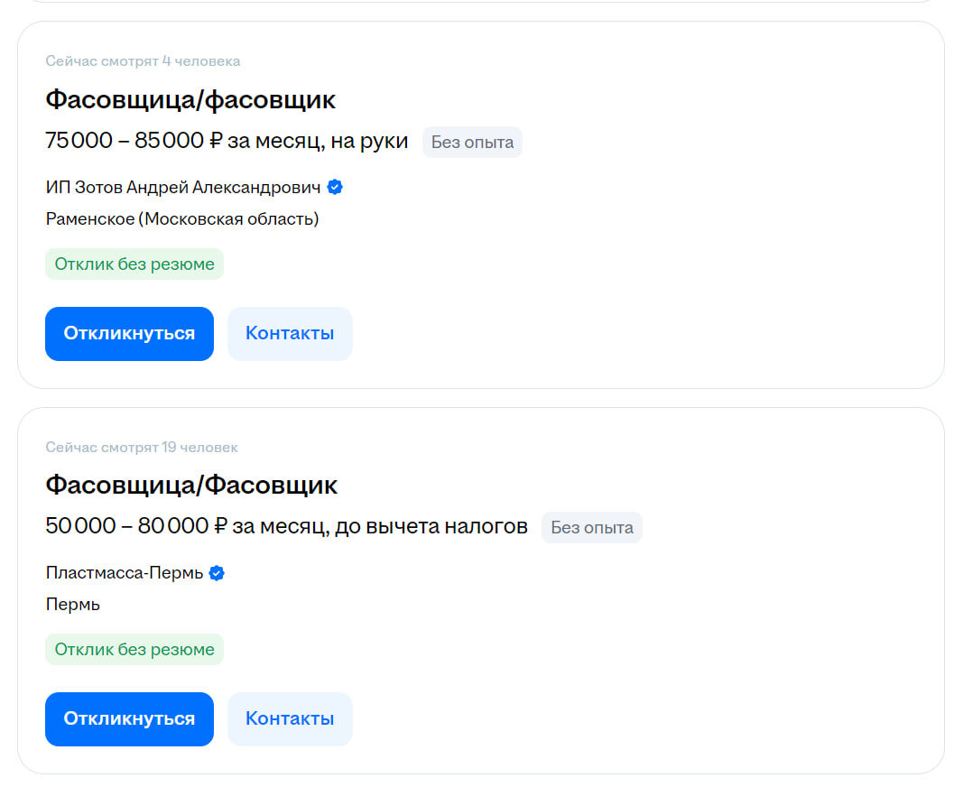Click the Без опыта tag near 75 000 salary
954x787 pixels.
(x=472, y=142)
